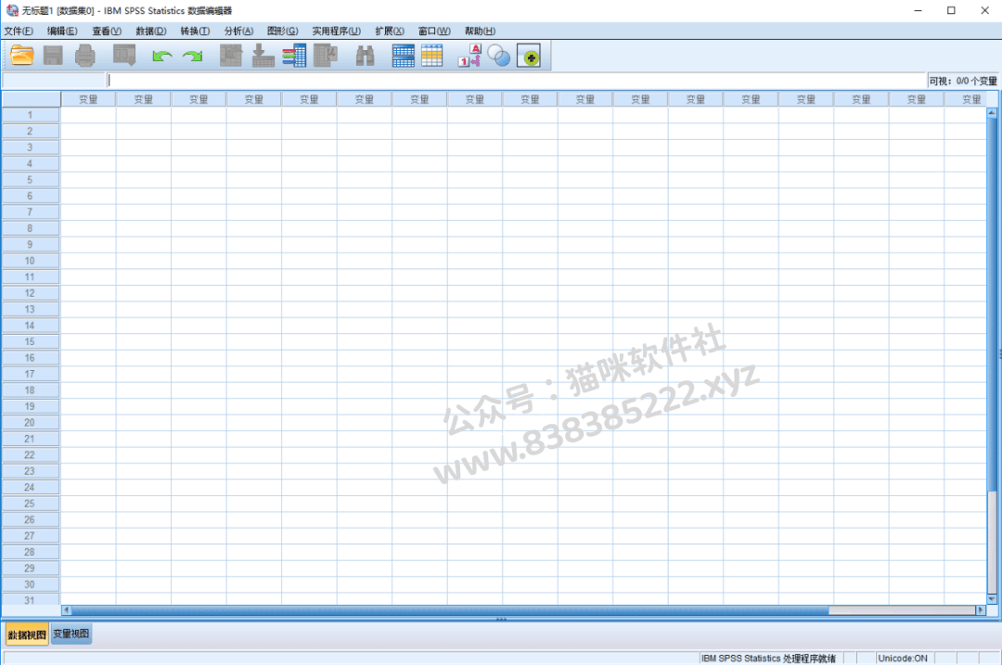Click the grid corner select-all cell
This screenshot has height=665, width=1002.
click(x=31, y=99)
